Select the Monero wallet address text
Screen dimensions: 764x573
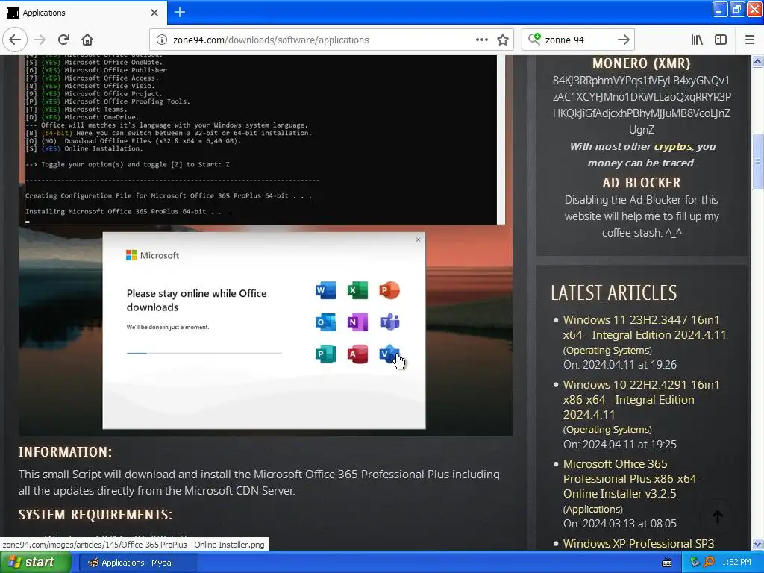(x=641, y=104)
